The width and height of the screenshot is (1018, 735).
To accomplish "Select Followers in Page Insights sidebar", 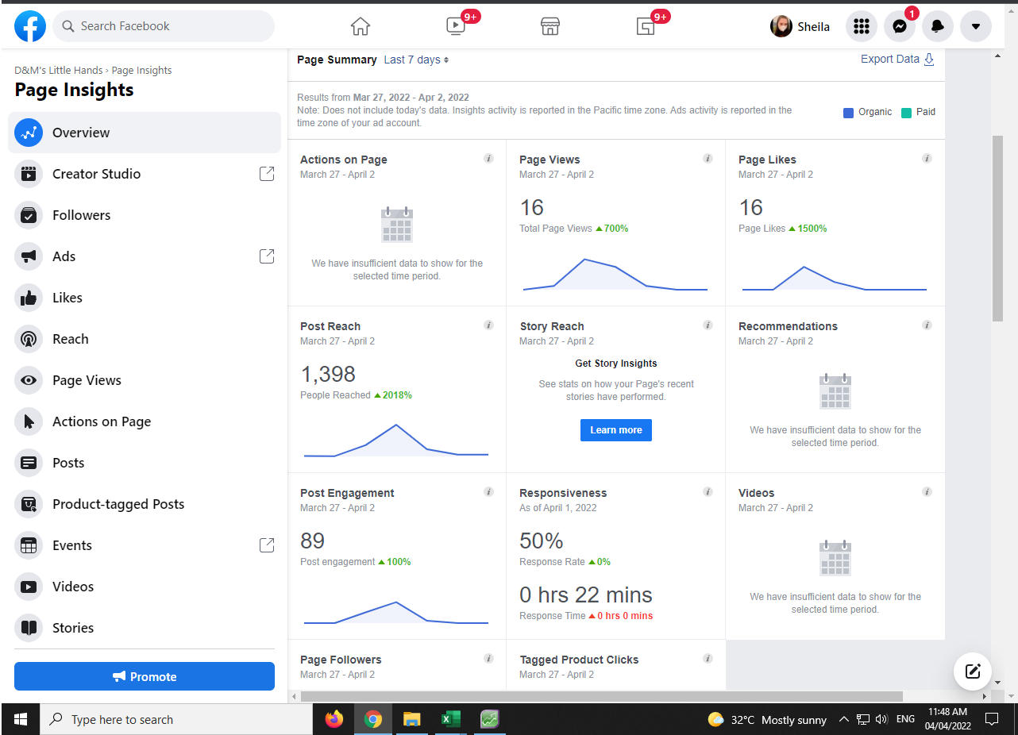I will point(81,215).
